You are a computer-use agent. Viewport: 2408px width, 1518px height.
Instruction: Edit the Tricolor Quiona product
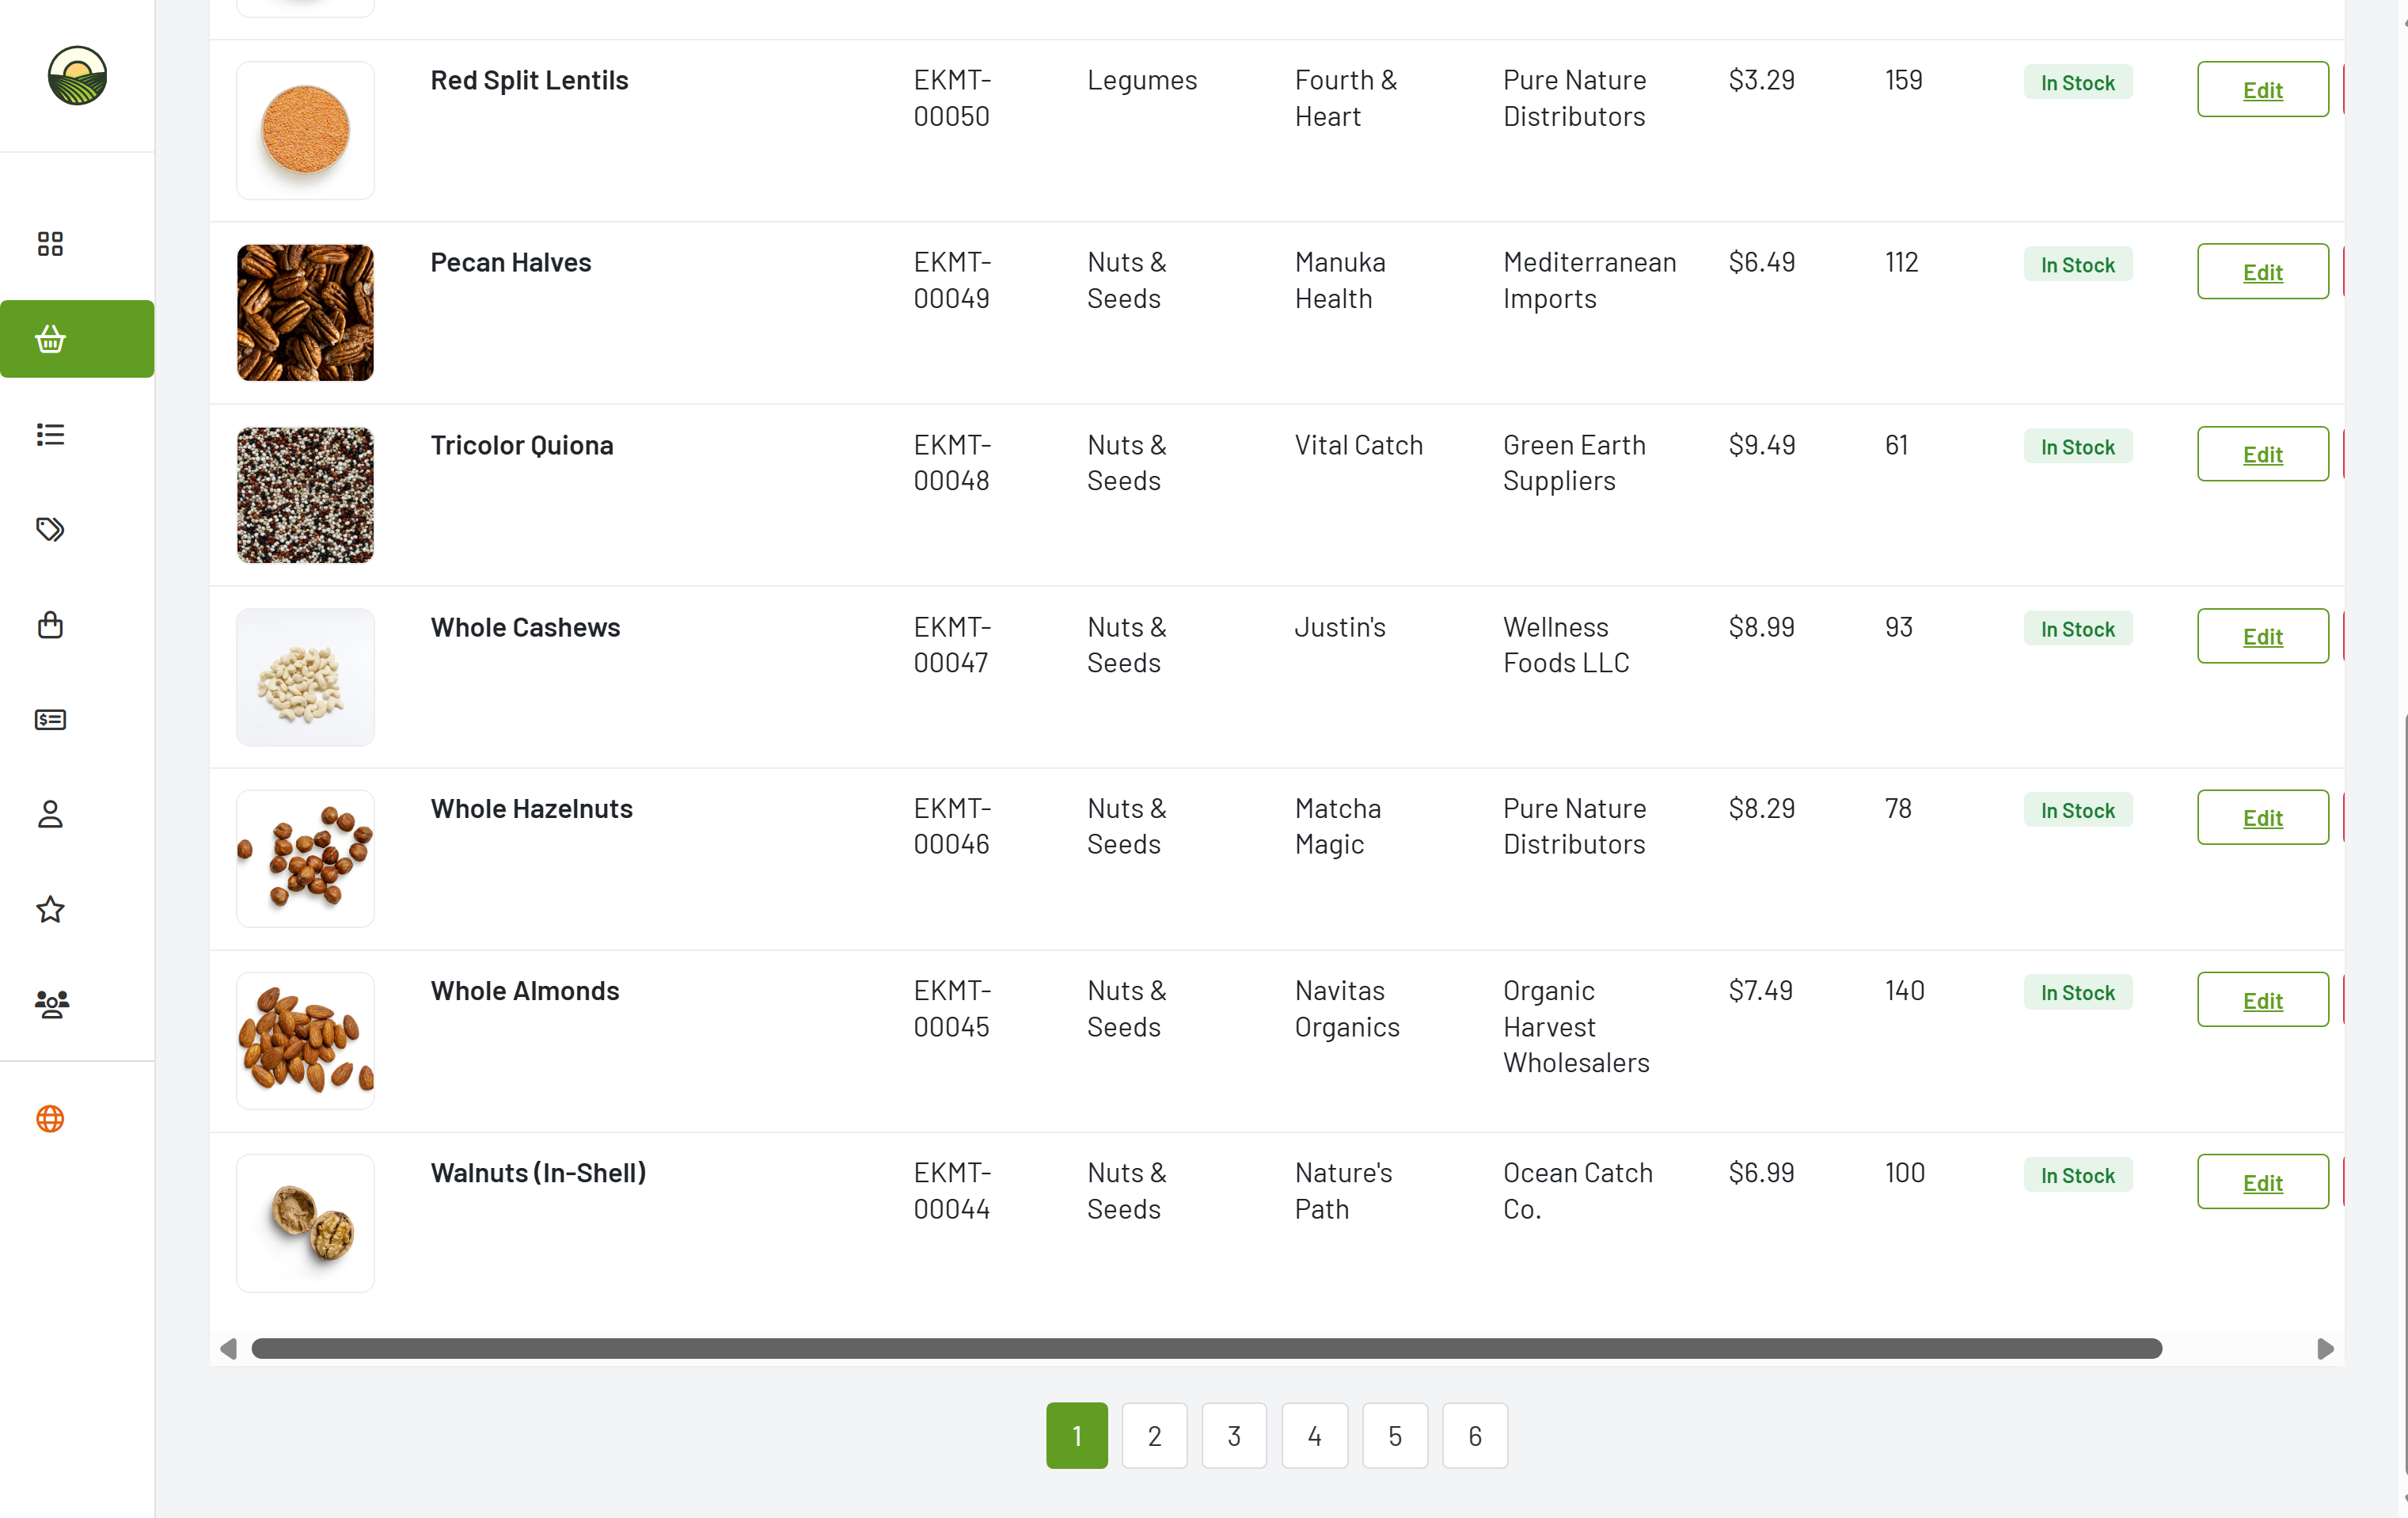[x=2262, y=453]
